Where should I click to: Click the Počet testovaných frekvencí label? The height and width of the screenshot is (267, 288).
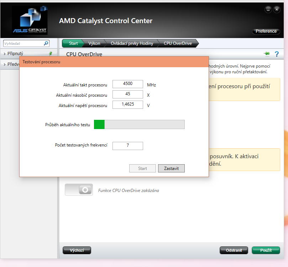pos(81,145)
